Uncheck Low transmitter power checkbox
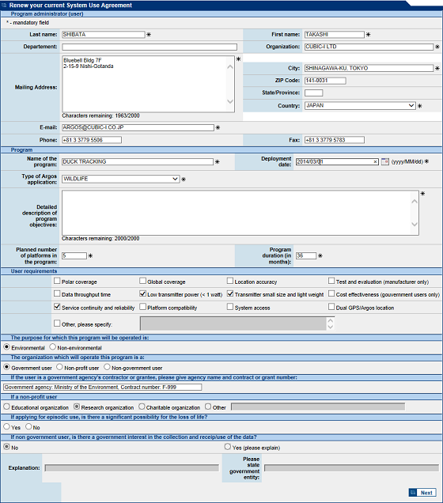443x503 pixels. point(142,293)
